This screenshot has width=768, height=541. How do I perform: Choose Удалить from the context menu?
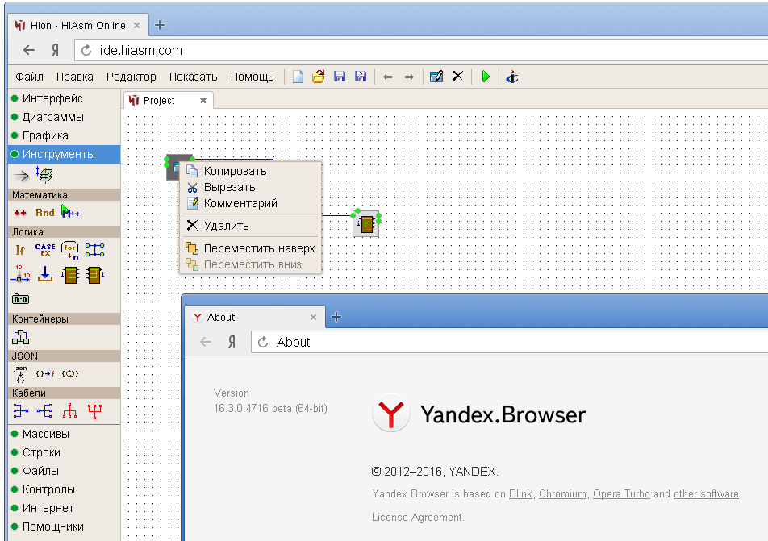click(x=251, y=226)
